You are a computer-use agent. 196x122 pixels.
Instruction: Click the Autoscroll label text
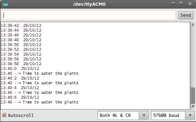[x=21, y=115]
